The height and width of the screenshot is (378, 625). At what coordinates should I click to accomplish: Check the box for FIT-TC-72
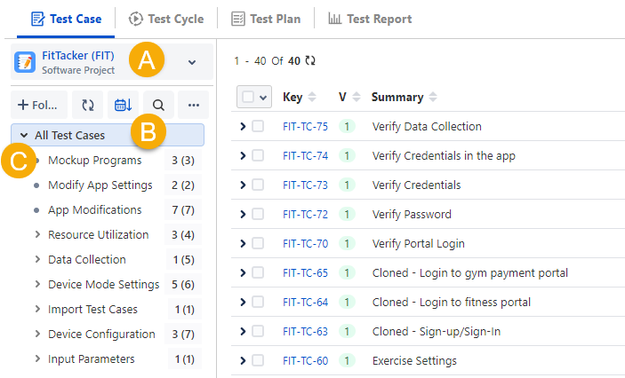tap(258, 214)
